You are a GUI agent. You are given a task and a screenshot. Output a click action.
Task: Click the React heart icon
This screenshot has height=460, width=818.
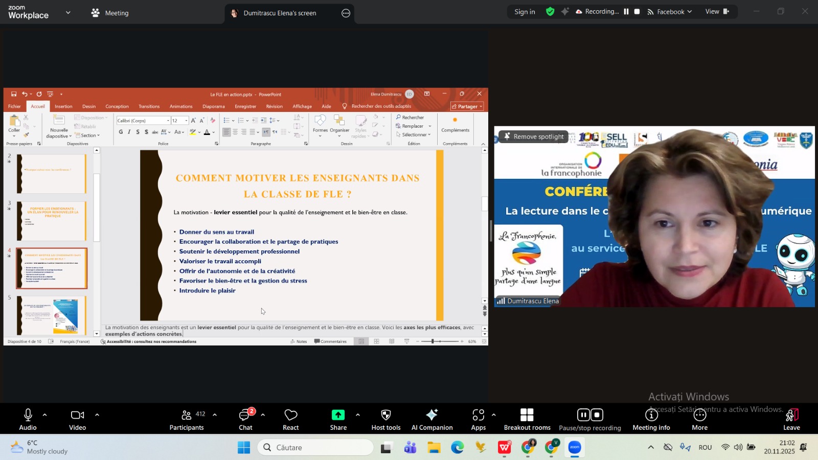point(290,415)
